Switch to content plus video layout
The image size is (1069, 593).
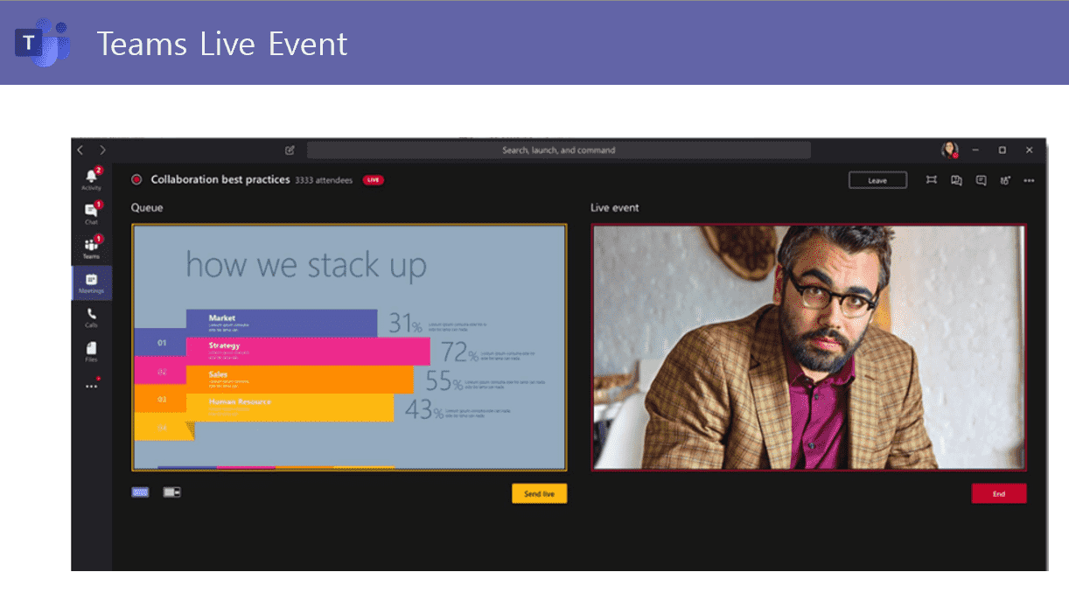tap(171, 492)
